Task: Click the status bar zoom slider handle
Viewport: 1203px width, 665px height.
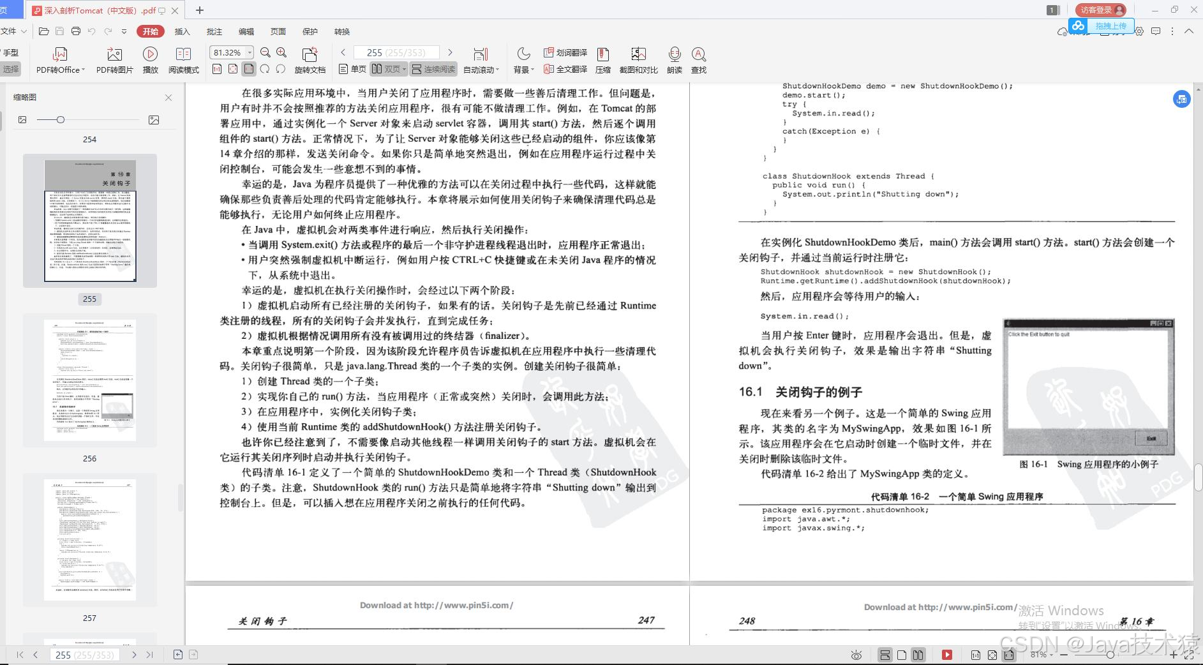Action: 1110,655
